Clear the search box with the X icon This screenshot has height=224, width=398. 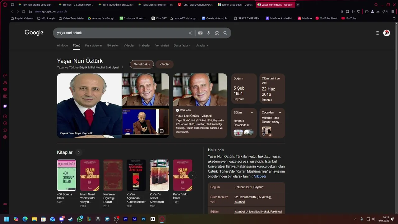pyautogui.click(x=190, y=33)
